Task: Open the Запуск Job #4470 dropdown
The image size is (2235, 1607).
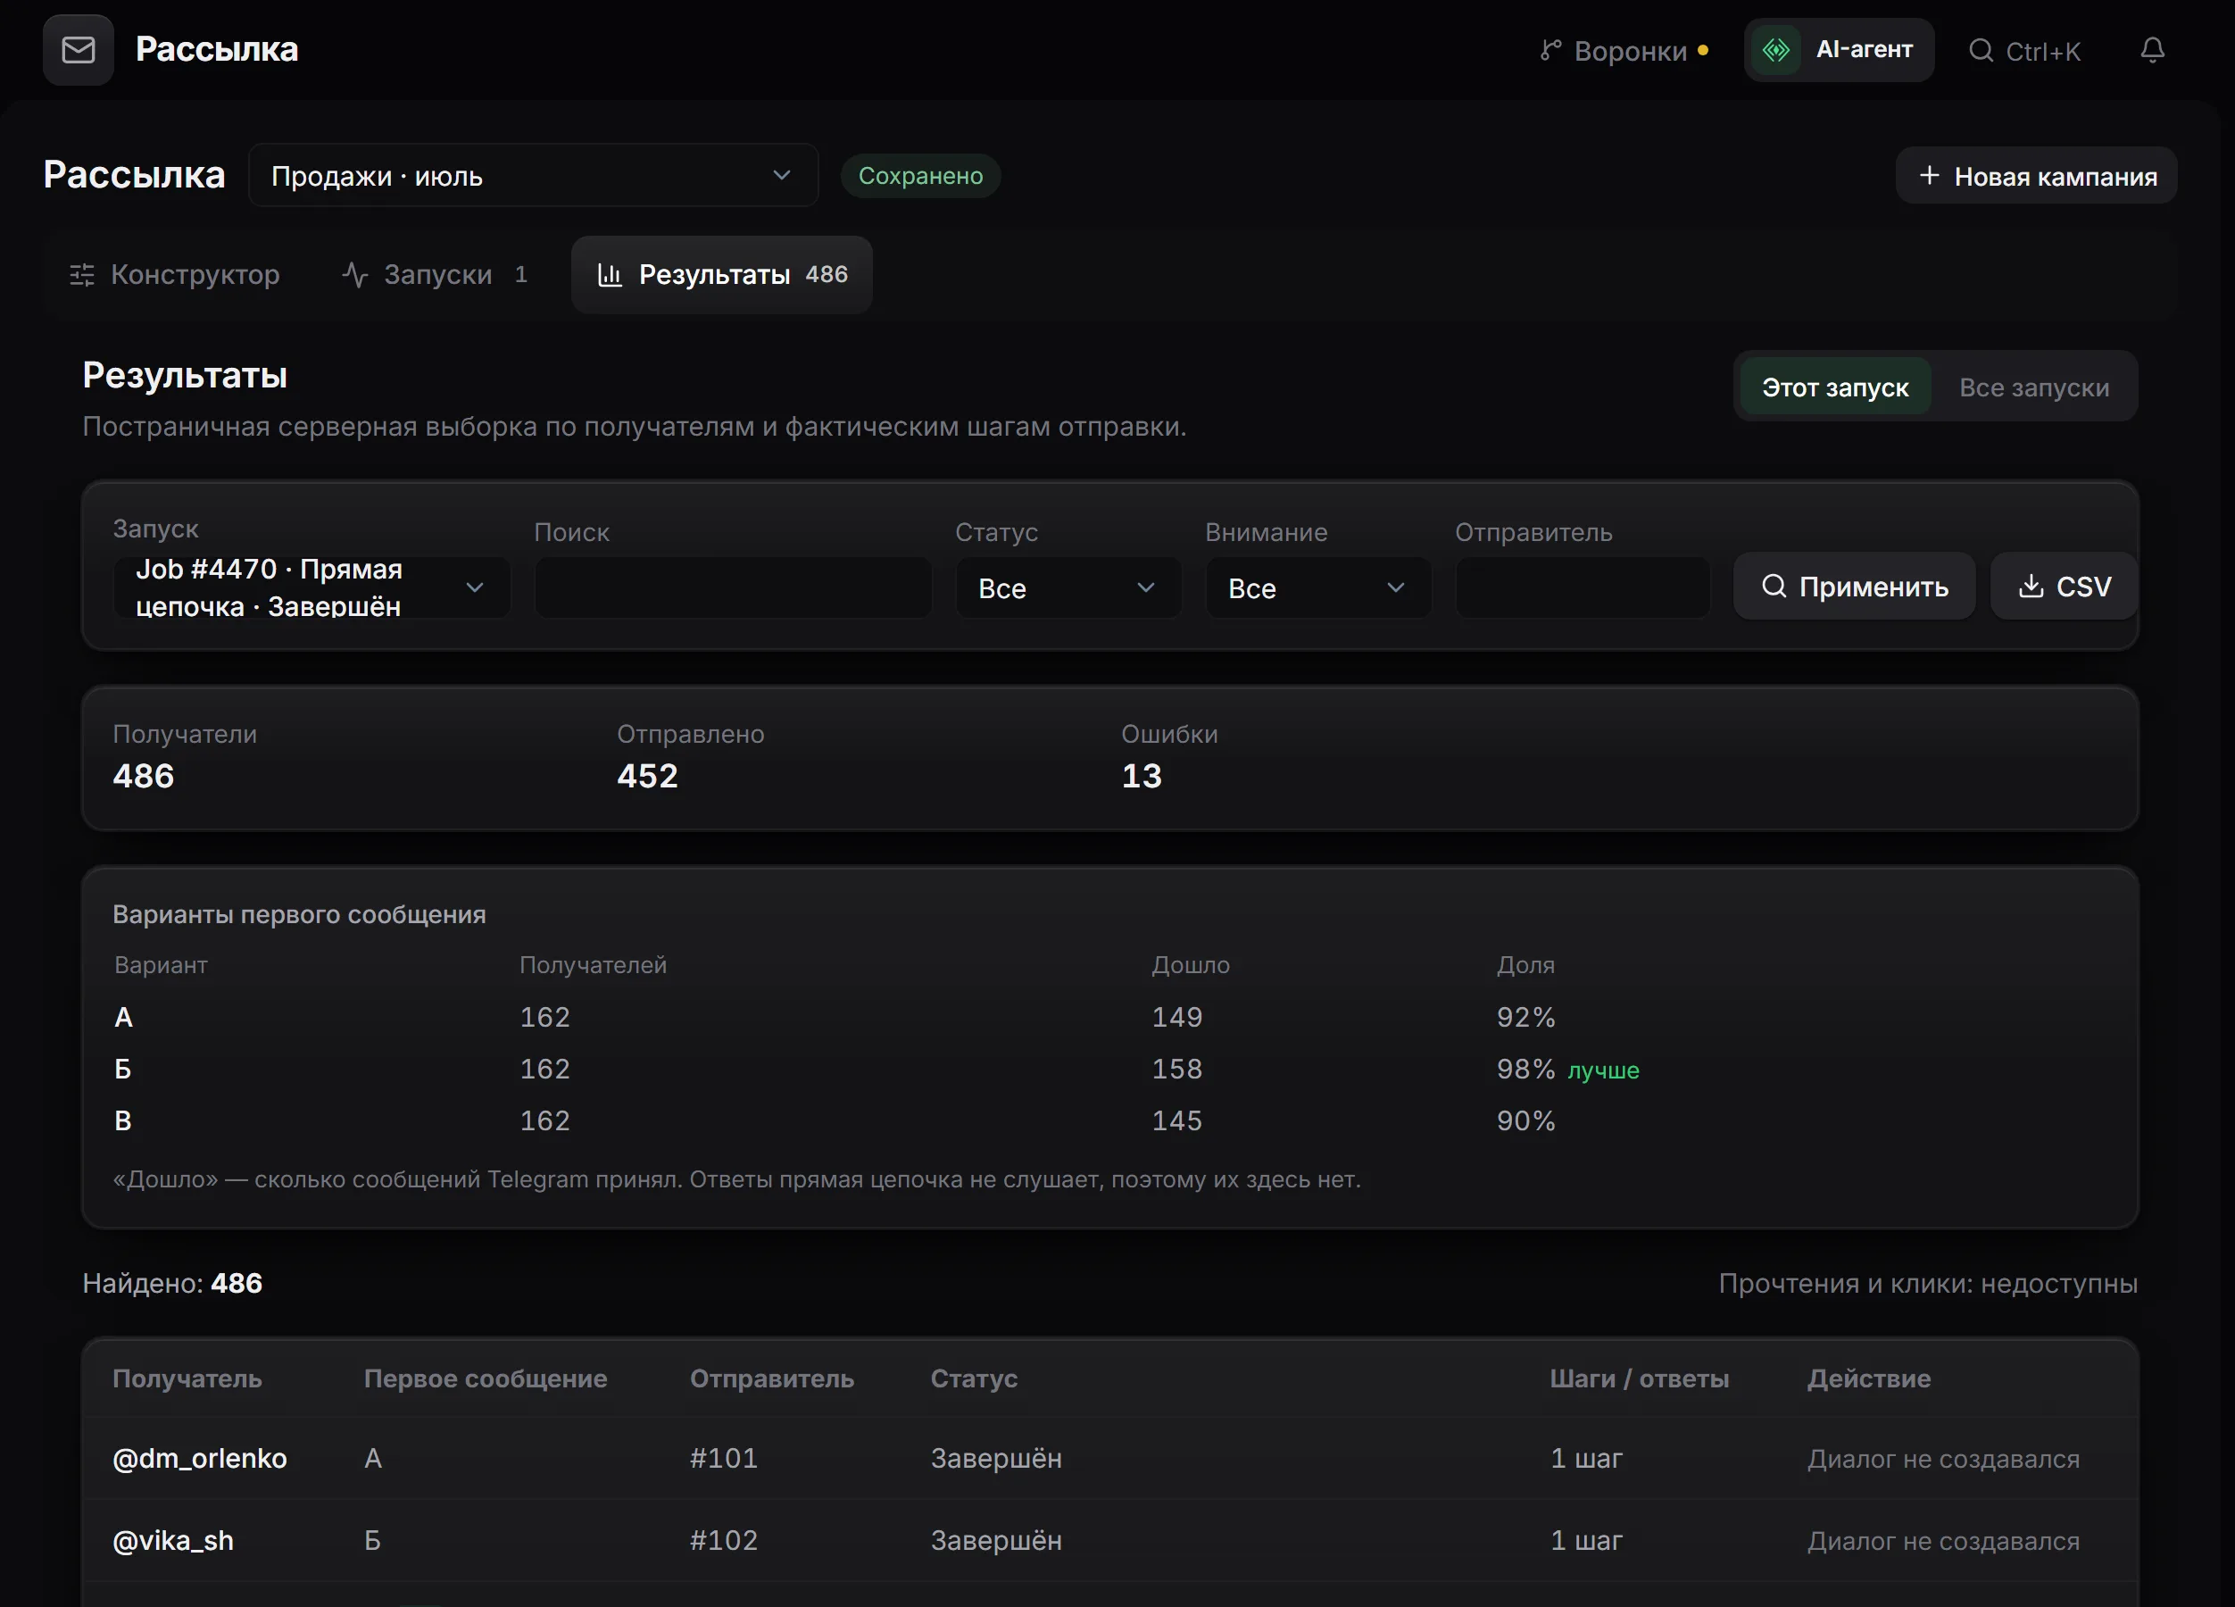Action: click(x=312, y=587)
